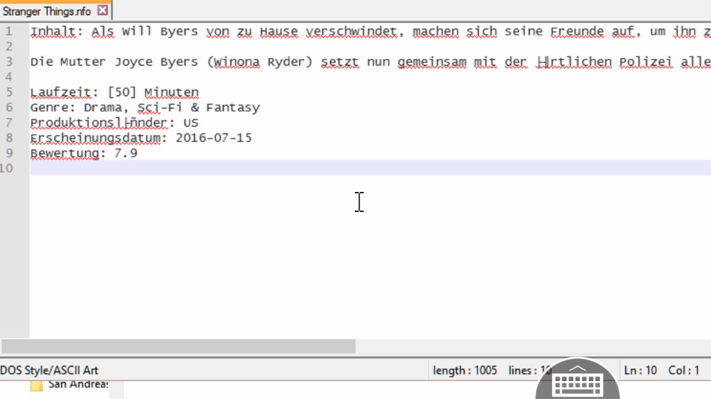Image resolution: width=711 pixels, height=399 pixels.
Task: Click line number 9 in the gutter
Action: (8, 153)
